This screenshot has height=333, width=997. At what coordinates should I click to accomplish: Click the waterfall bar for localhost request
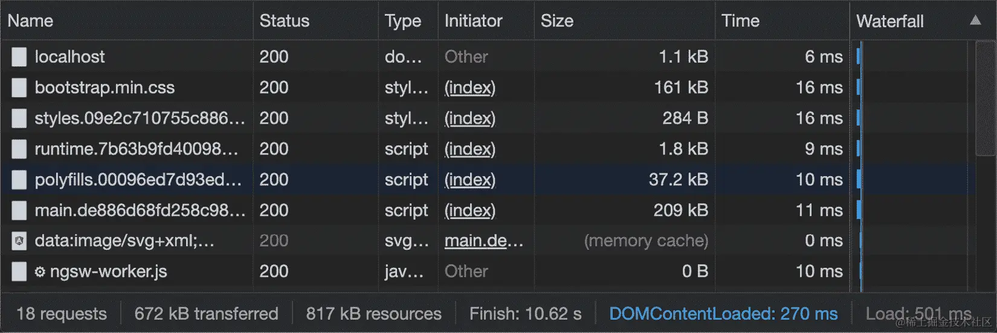click(858, 57)
